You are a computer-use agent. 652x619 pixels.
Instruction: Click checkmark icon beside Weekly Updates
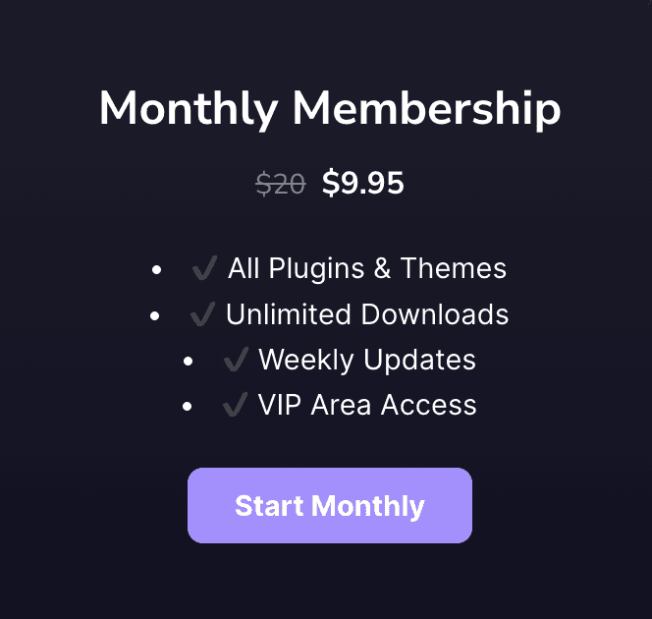(237, 359)
